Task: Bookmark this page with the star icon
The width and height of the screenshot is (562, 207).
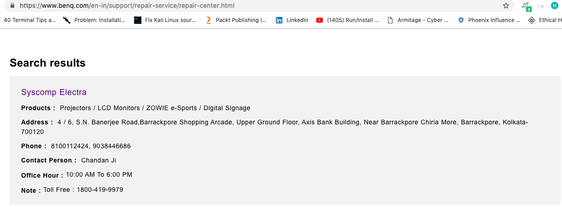Action: tap(506, 6)
